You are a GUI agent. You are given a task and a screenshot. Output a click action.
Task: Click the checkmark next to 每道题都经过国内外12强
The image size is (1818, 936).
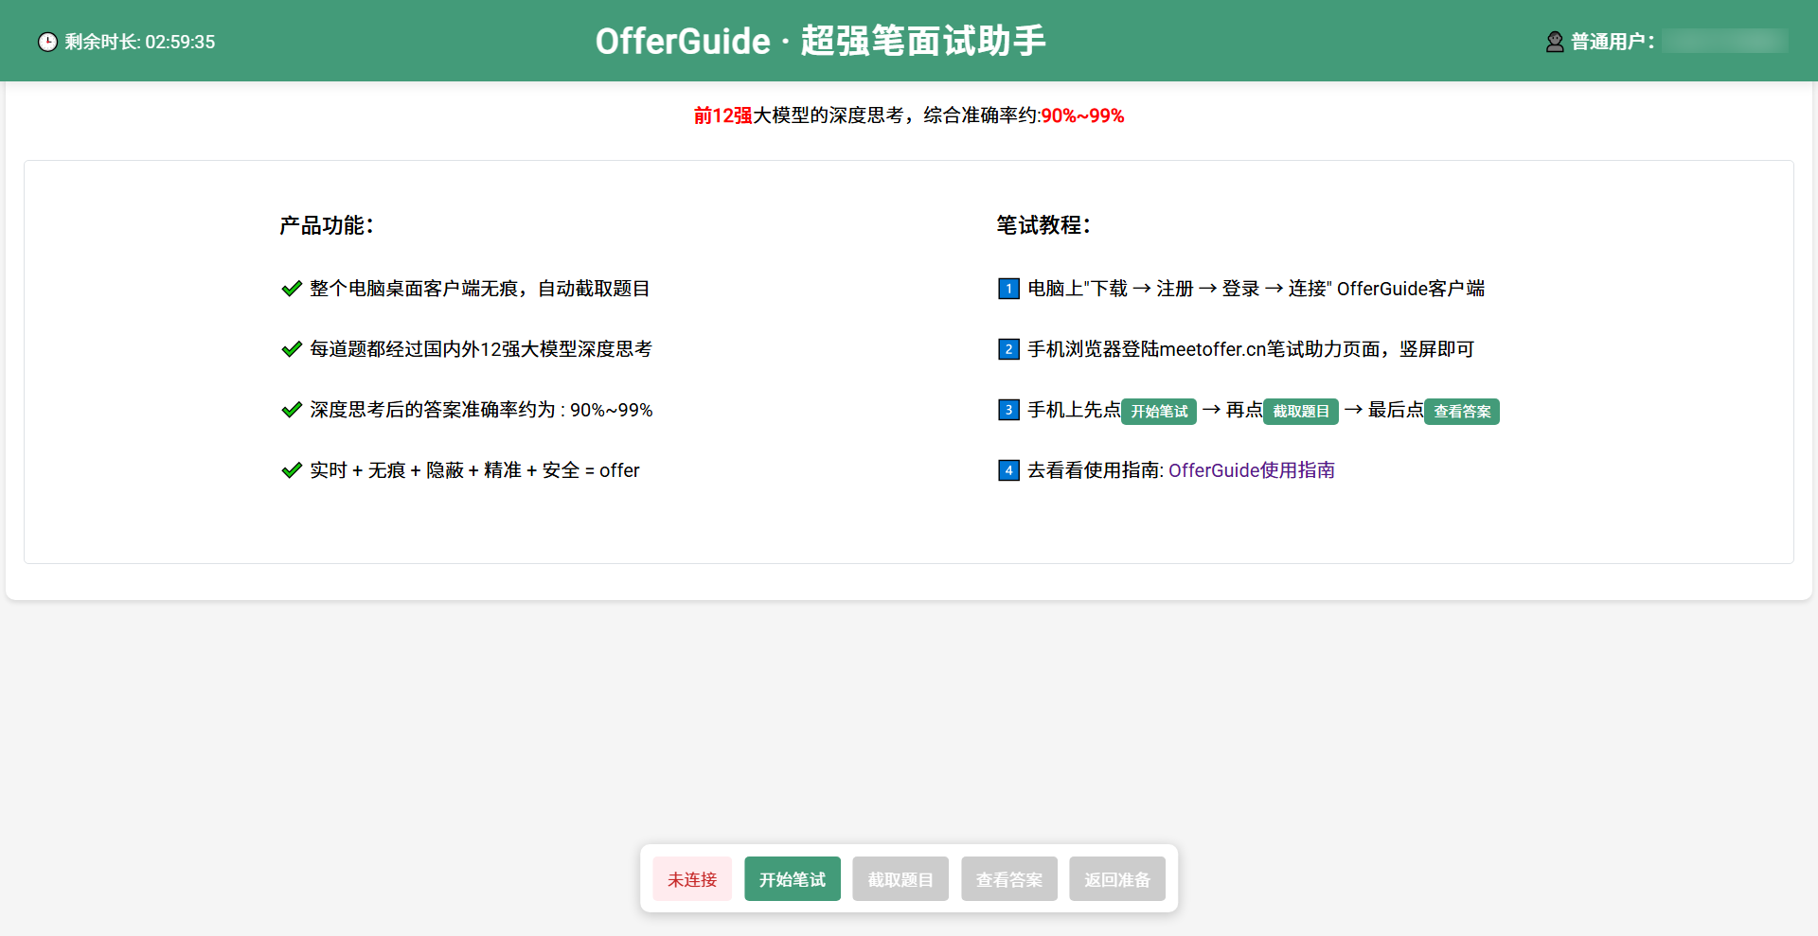pos(292,349)
